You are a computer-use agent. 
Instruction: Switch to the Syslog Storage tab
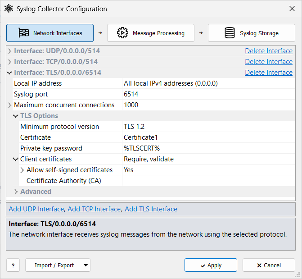[251, 33]
